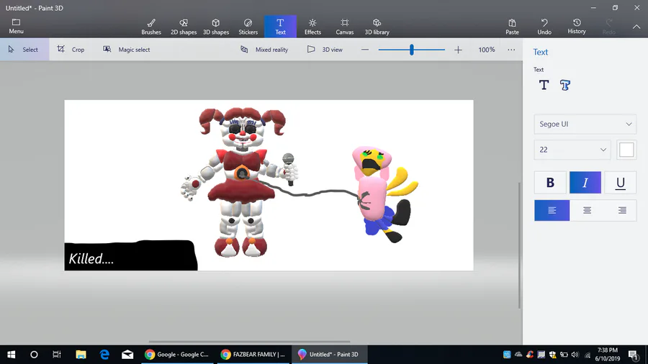The image size is (648, 364).
Task: Select the Text tool tab
Action: 280,27
